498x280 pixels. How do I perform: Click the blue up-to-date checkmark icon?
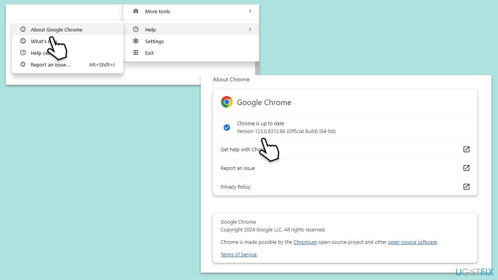click(x=227, y=128)
